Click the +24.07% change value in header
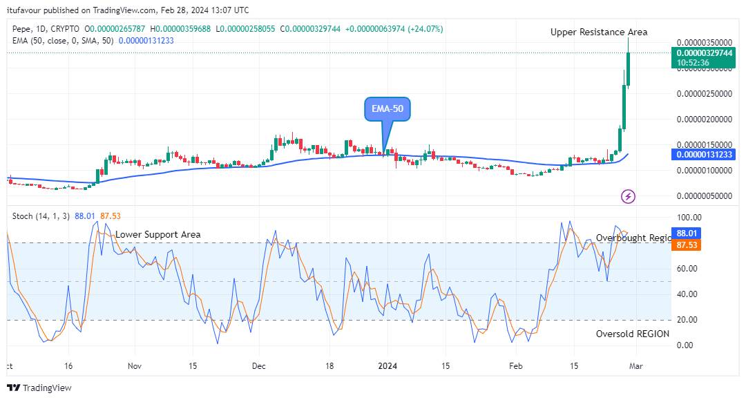 click(425, 29)
